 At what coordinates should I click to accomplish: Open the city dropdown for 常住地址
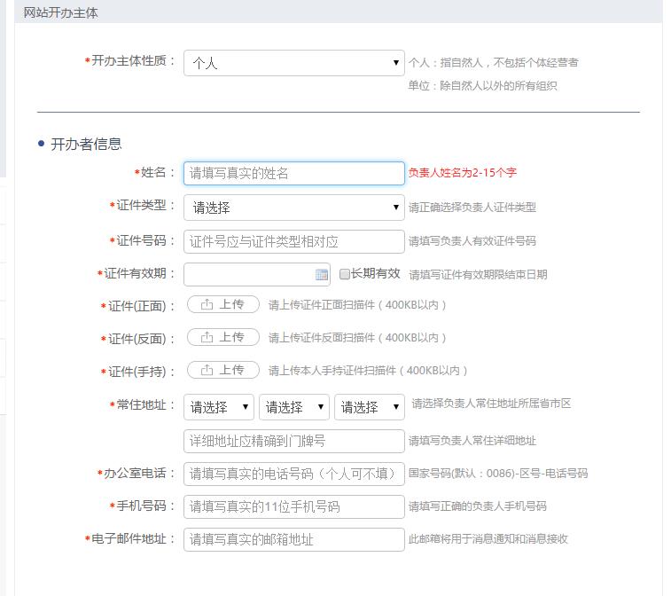coord(294,407)
